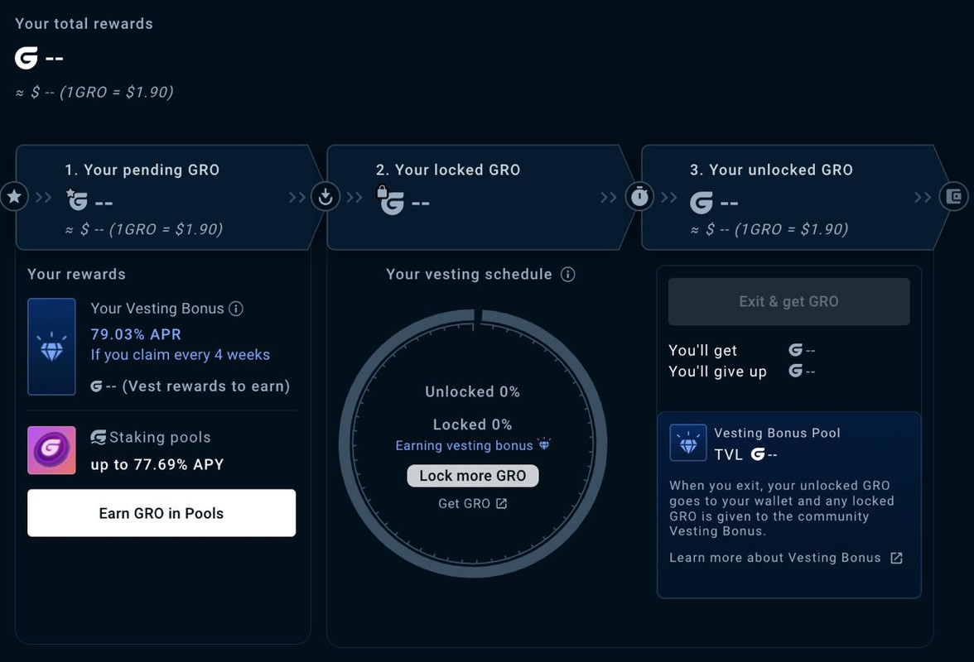Click external-link icon after Learn more about Vesting Bonus
Viewport: 974px width, 662px height.
click(896, 558)
